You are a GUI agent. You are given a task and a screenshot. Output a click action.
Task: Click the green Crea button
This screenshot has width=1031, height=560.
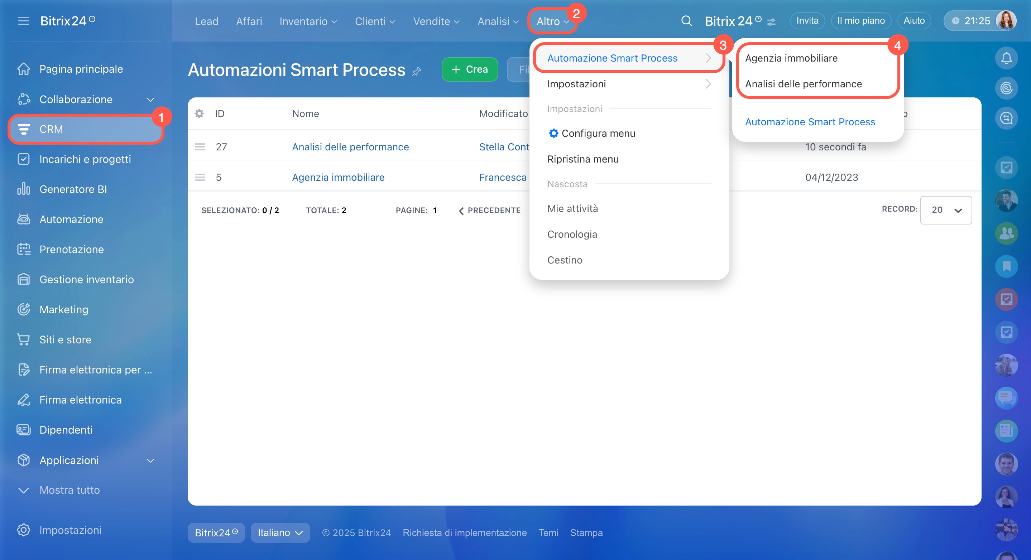[470, 69]
